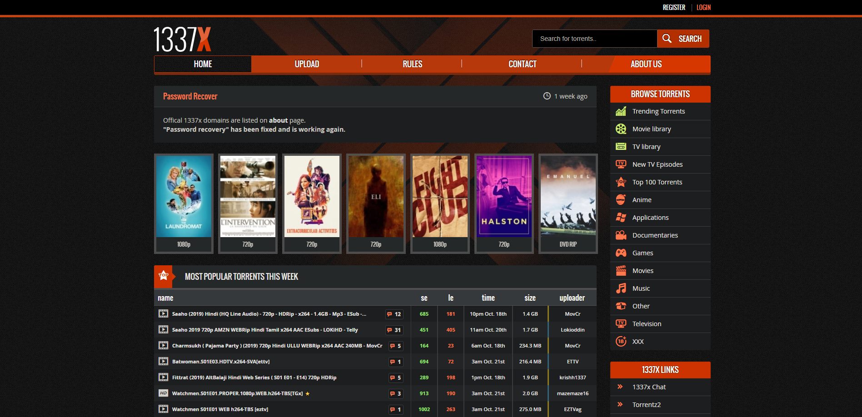Image resolution: width=862 pixels, height=417 pixels.
Task: Open Watchmen S01E01 WEB h264-TBS [eztv] torrent
Action: coord(220,409)
